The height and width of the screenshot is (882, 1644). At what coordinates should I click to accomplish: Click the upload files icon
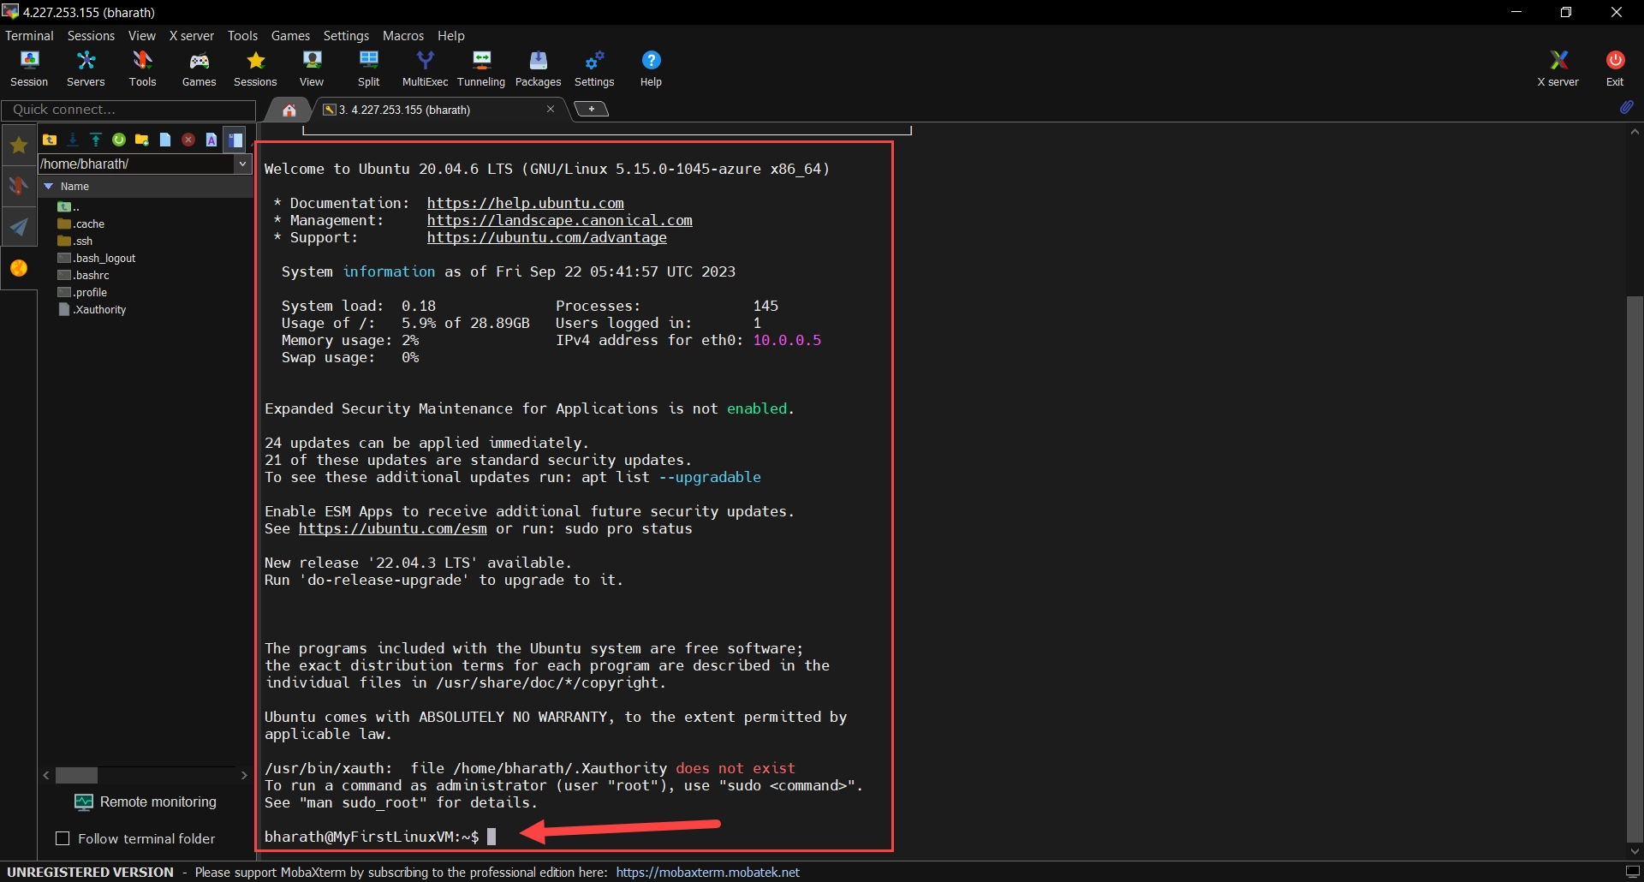point(96,140)
